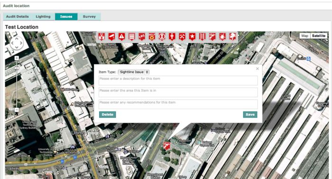Screen dimensions: 332x179
Task: Click the map zoom slider handle
Action: coord(17,68)
